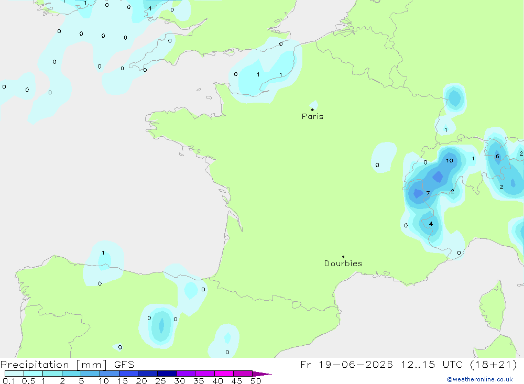Click the Paris city label
This screenshot has width=524, height=384.
click(x=312, y=116)
